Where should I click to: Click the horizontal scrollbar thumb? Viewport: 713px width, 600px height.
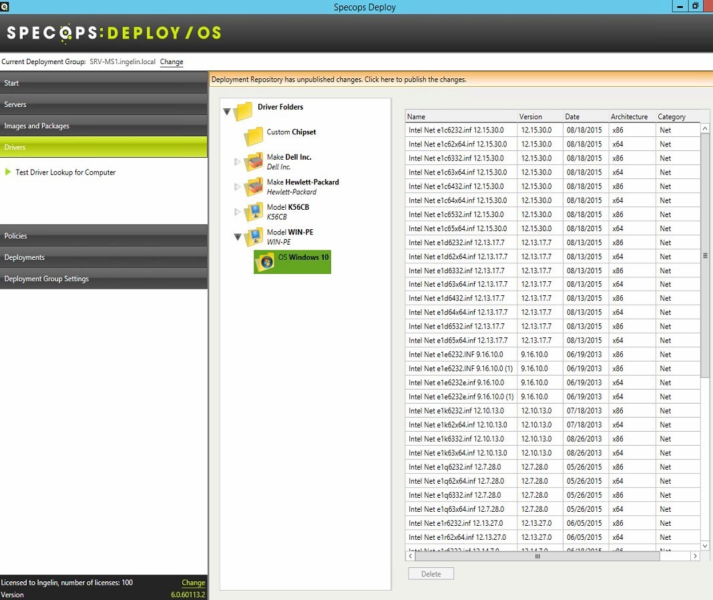[x=537, y=556]
